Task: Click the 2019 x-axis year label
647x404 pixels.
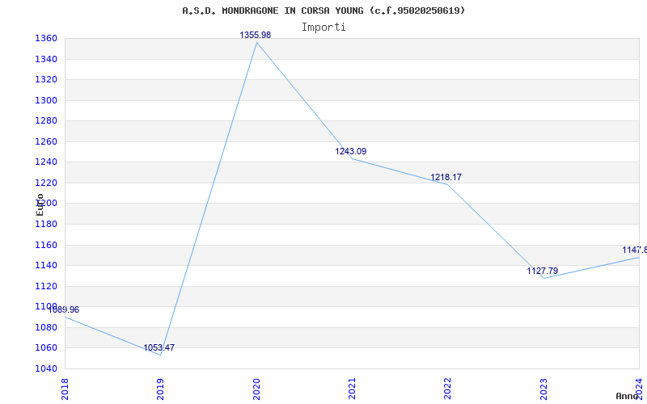Action: (x=160, y=389)
